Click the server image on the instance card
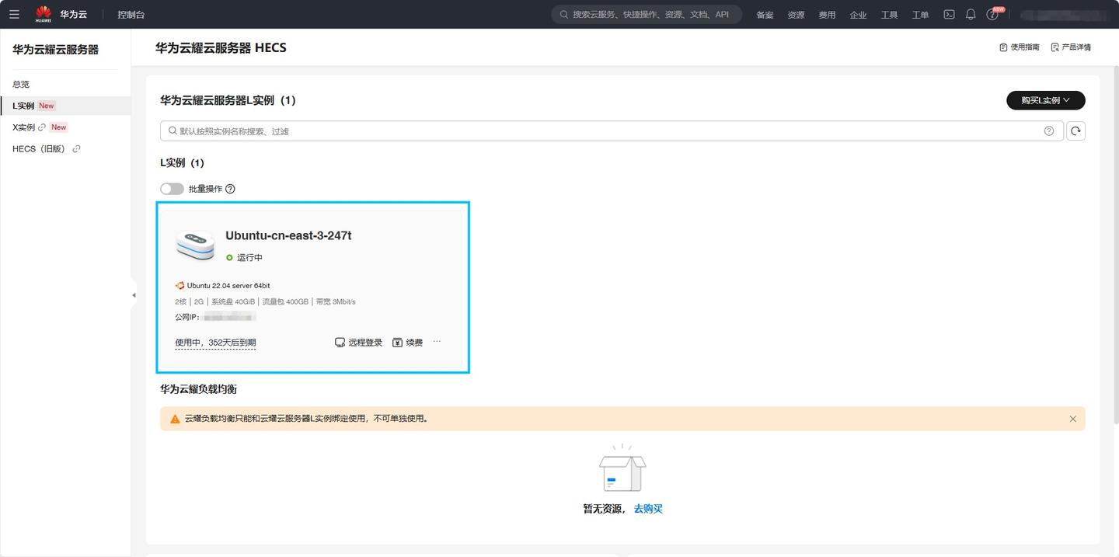 195,245
